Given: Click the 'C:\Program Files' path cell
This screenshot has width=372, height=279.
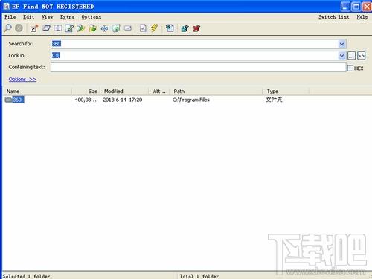Looking at the screenshot, I should point(191,100).
